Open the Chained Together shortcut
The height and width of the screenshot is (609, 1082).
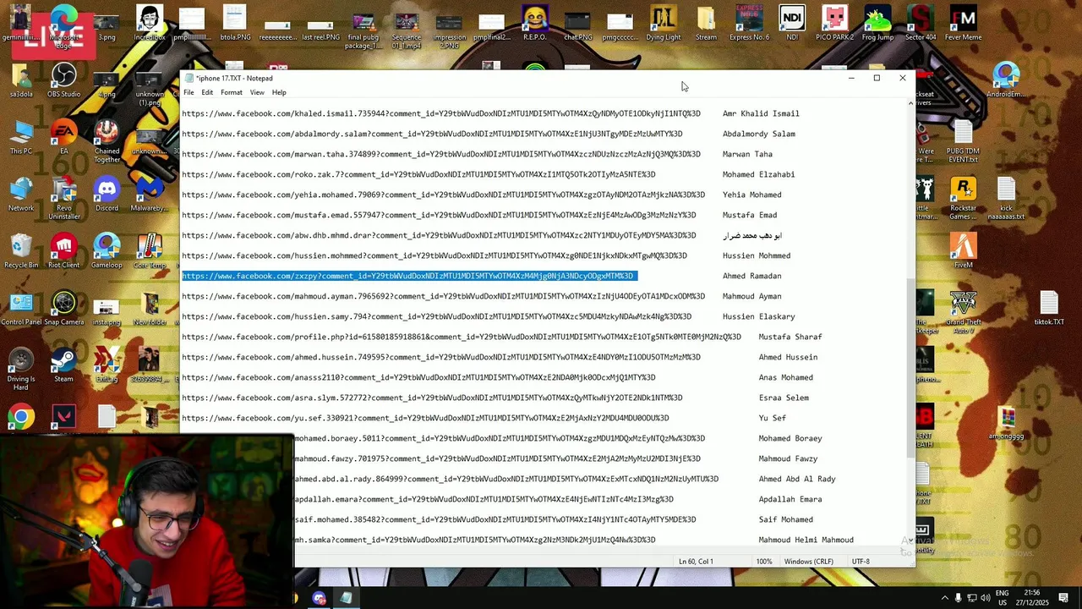coord(107,140)
